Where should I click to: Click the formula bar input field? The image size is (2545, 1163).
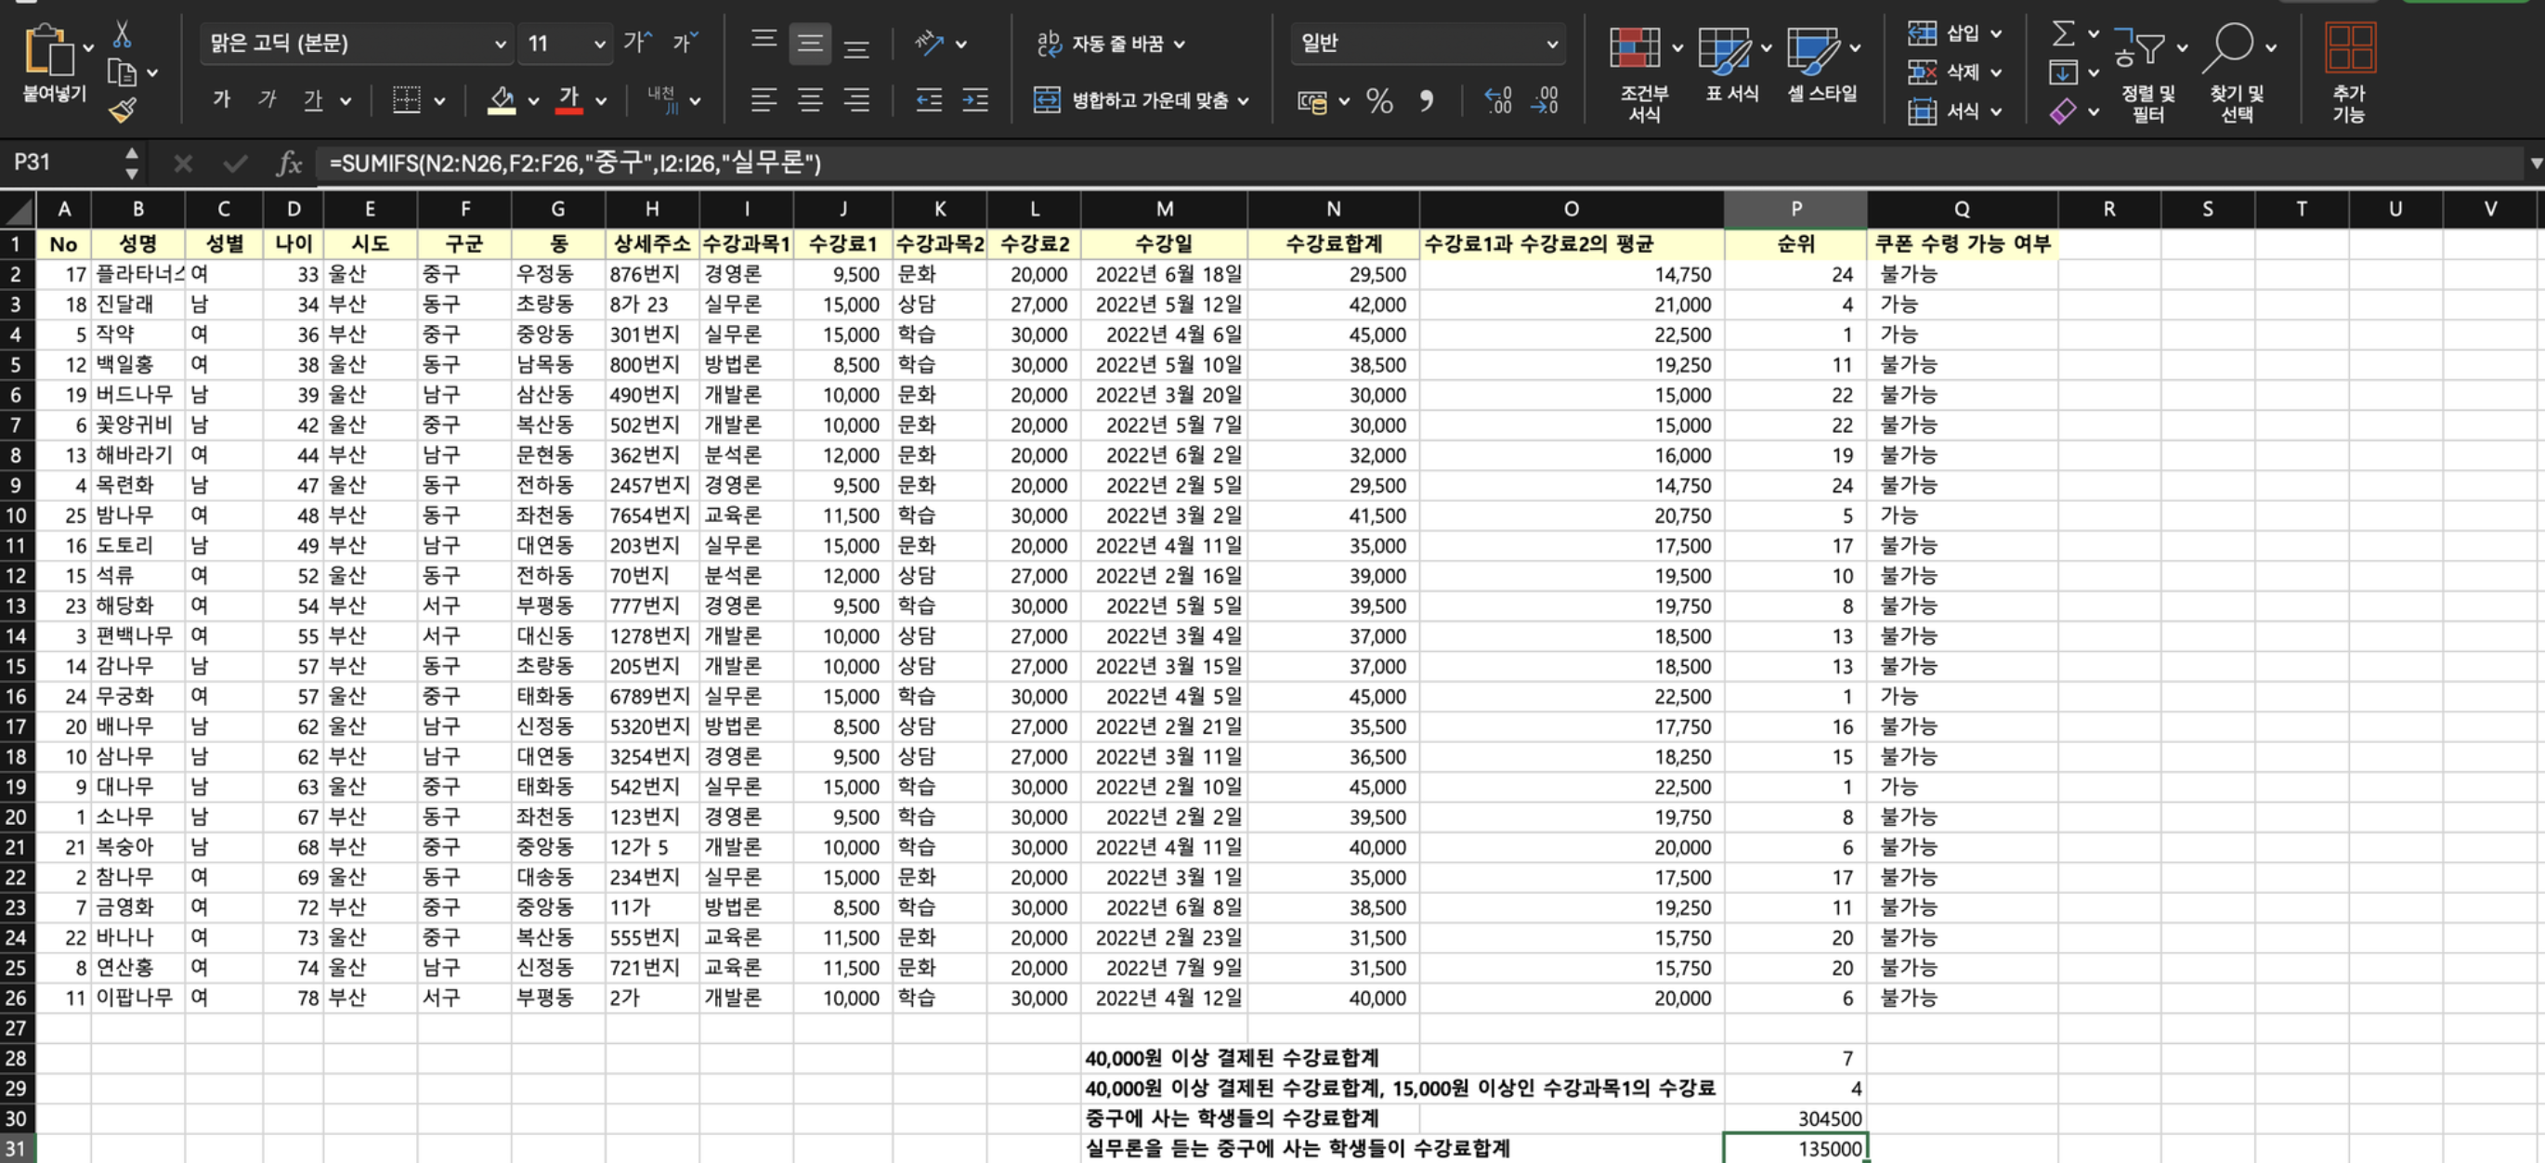coord(1383,163)
